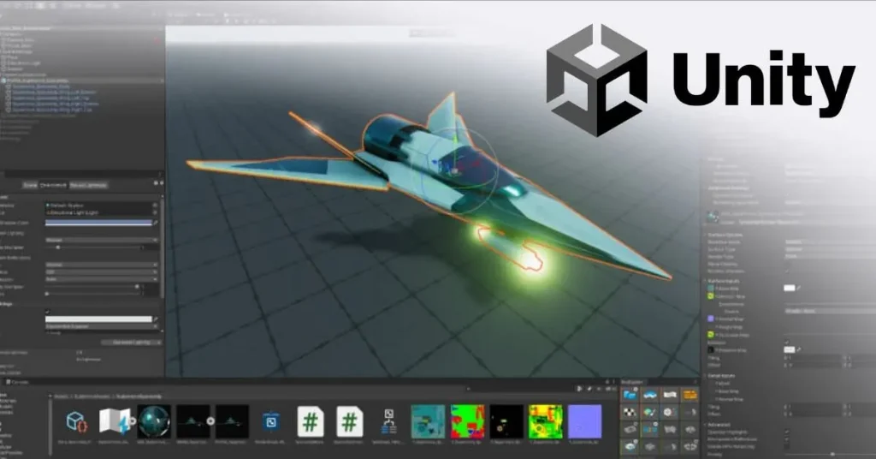Click the Skybox Material field
The width and height of the screenshot is (876, 459).
[102, 206]
